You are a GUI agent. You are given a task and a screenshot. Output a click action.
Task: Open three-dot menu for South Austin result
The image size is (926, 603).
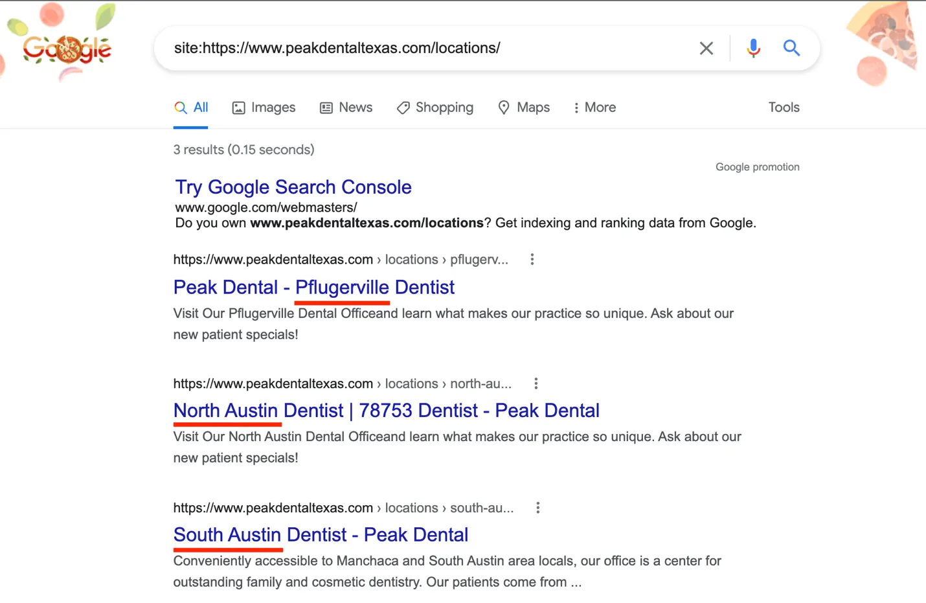pyautogui.click(x=537, y=508)
